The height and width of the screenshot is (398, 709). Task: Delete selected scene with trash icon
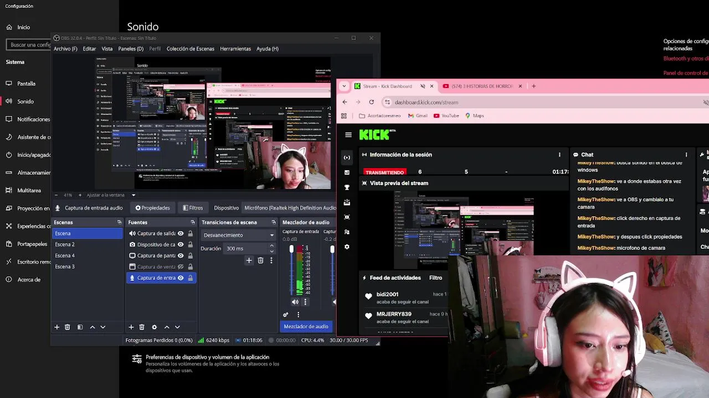[x=68, y=327]
